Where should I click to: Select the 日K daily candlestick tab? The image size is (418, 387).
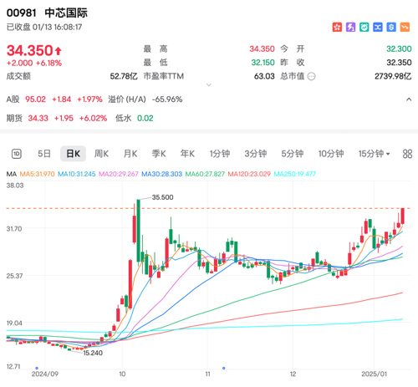click(x=73, y=154)
